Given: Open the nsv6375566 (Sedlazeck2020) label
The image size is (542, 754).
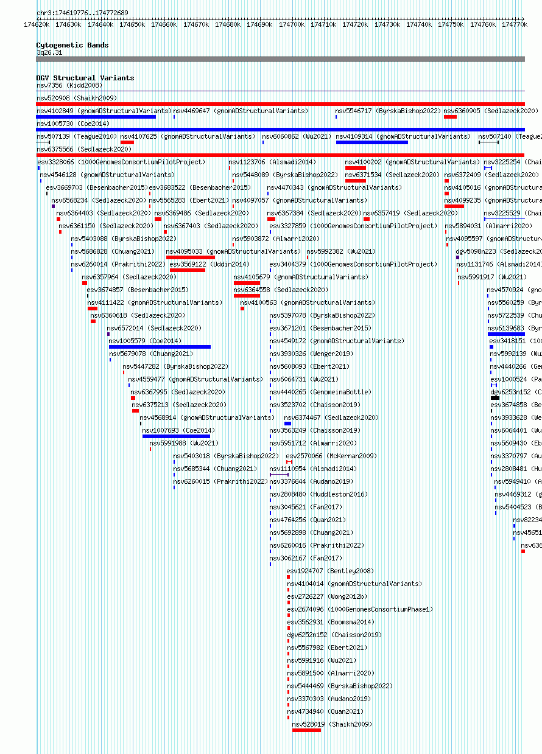Looking at the screenshot, I should (84, 149).
